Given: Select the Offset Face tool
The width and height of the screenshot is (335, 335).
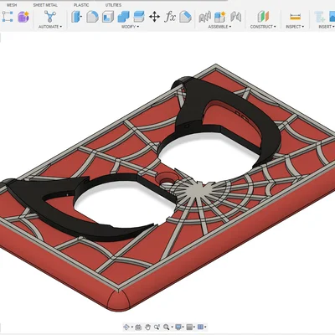Looking at the screenshot, I should 139,17.
